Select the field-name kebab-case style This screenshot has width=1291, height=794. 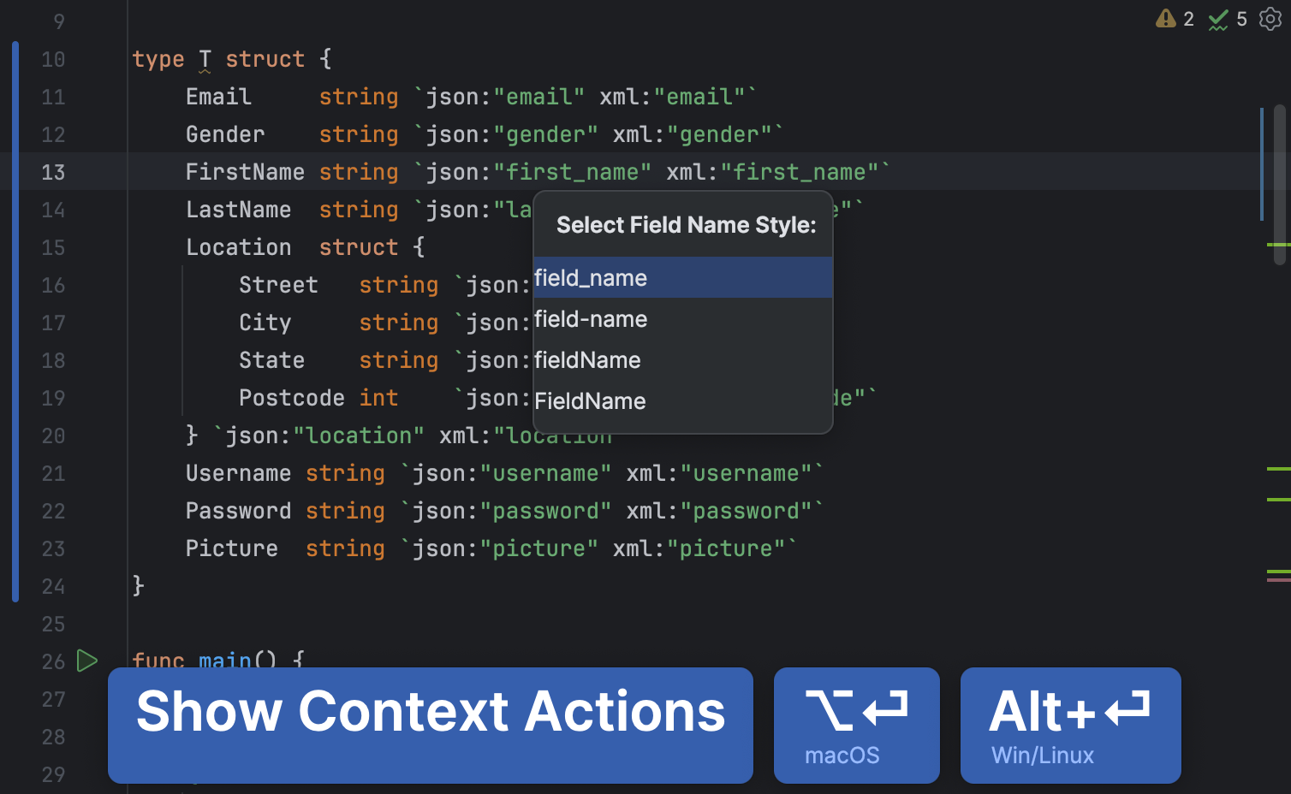[x=591, y=319]
